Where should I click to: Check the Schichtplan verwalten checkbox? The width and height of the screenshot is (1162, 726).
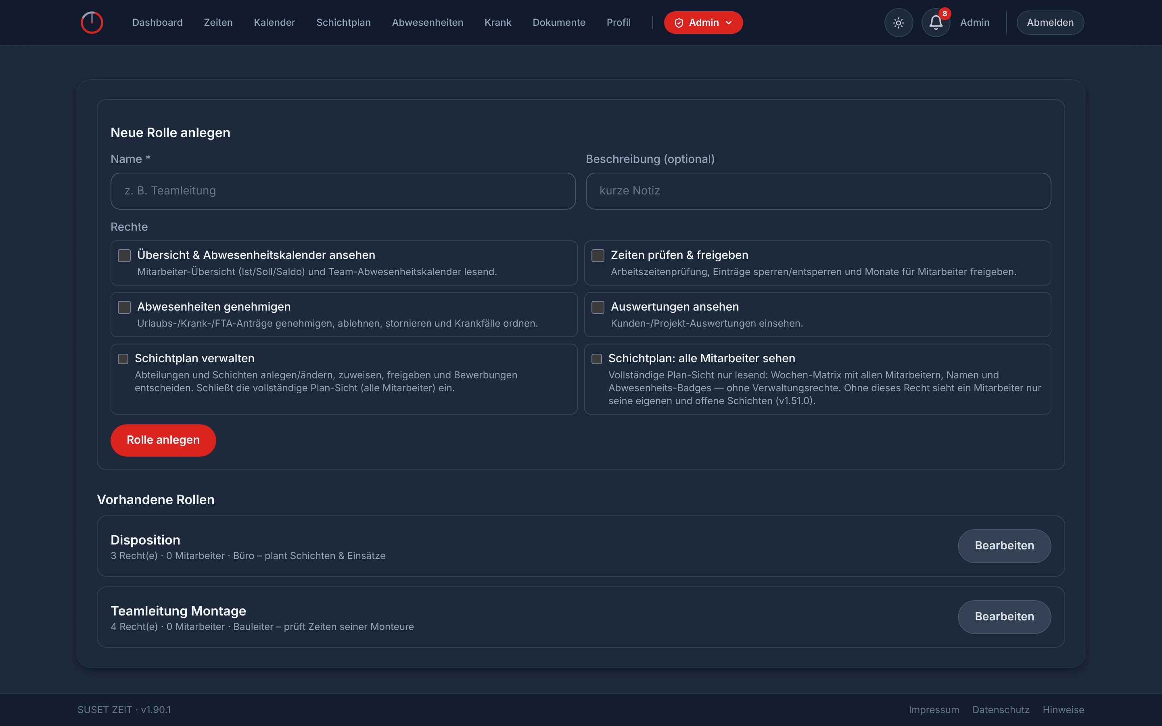pyautogui.click(x=123, y=359)
